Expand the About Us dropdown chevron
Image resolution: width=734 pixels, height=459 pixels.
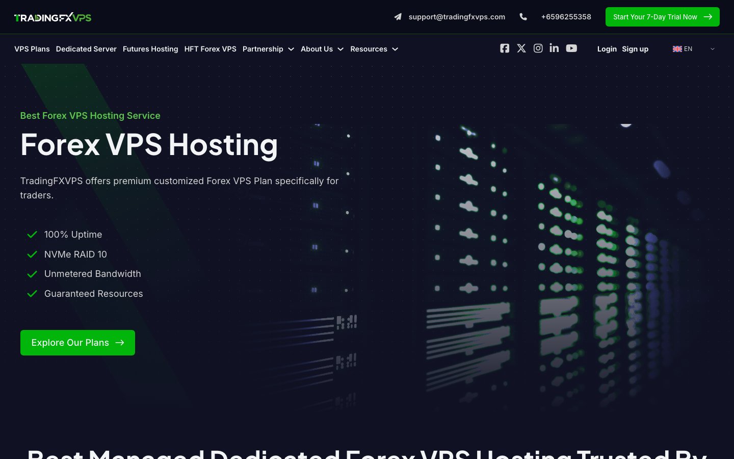click(x=340, y=49)
